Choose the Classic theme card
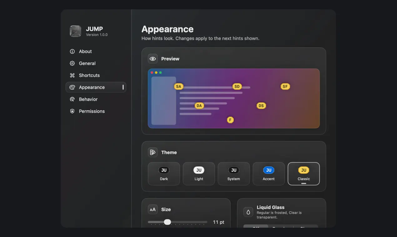This screenshot has height=237, width=397. pos(304,174)
